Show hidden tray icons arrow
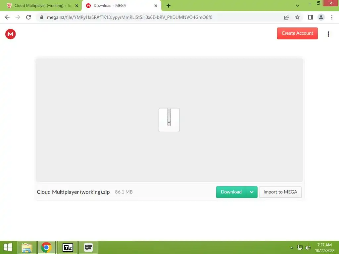The image size is (339, 254). click(x=292, y=247)
